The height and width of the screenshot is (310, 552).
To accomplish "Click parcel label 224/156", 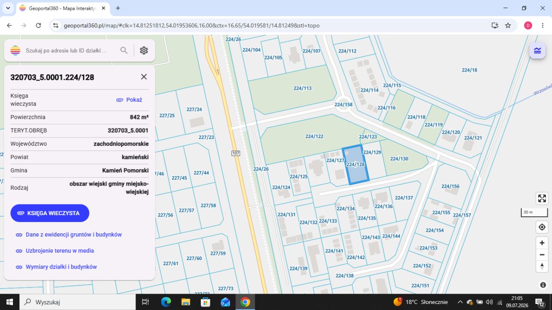I will click(450, 186).
